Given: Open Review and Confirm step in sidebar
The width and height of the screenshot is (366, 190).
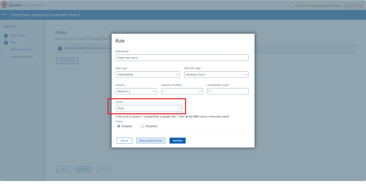Looking at the screenshot, I should [21, 56].
